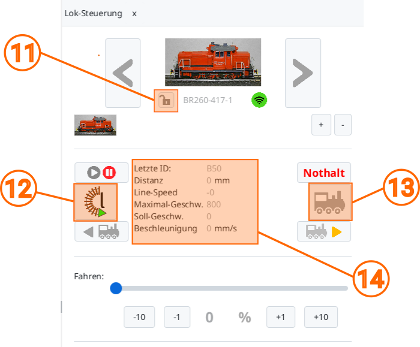Toggle the padlock icon beside BR260-417-1
The height and width of the screenshot is (347, 420).
tap(166, 101)
